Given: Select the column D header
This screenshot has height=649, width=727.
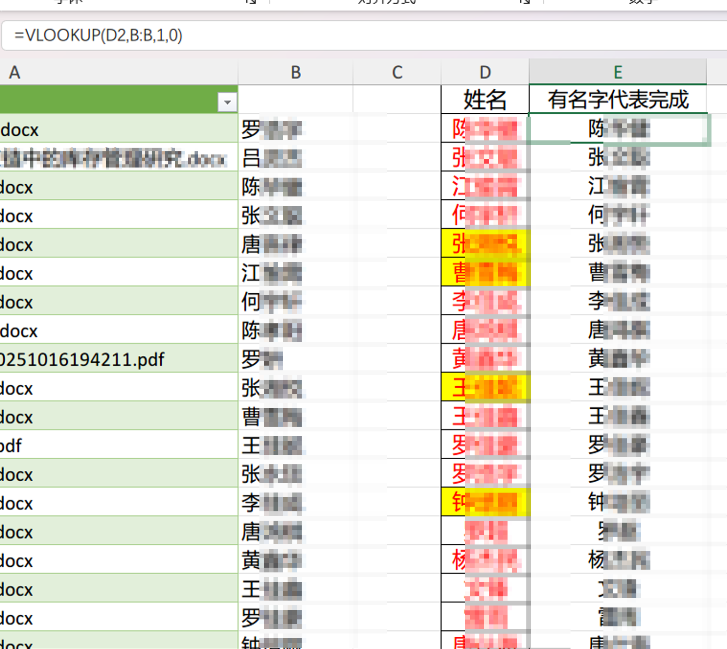Looking at the screenshot, I should pyautogui.click(x=485, y=72).
